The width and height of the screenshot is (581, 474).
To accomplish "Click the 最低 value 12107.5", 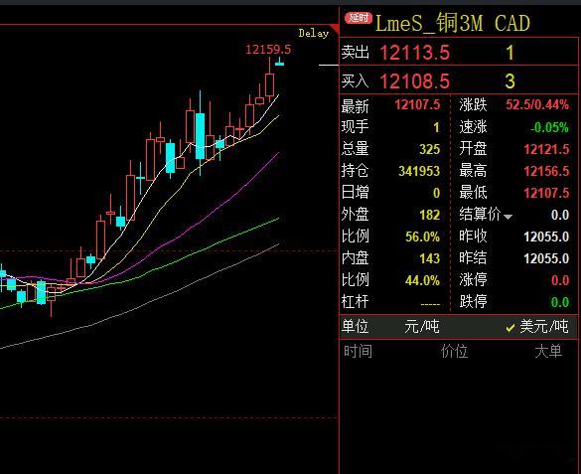I will point(546,193).
